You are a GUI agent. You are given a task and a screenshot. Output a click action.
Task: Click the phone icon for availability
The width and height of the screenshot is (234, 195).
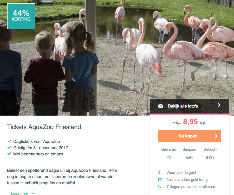160,186
